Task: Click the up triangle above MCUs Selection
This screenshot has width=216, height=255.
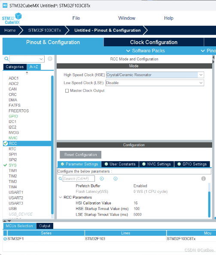Action: coord(5,221)
